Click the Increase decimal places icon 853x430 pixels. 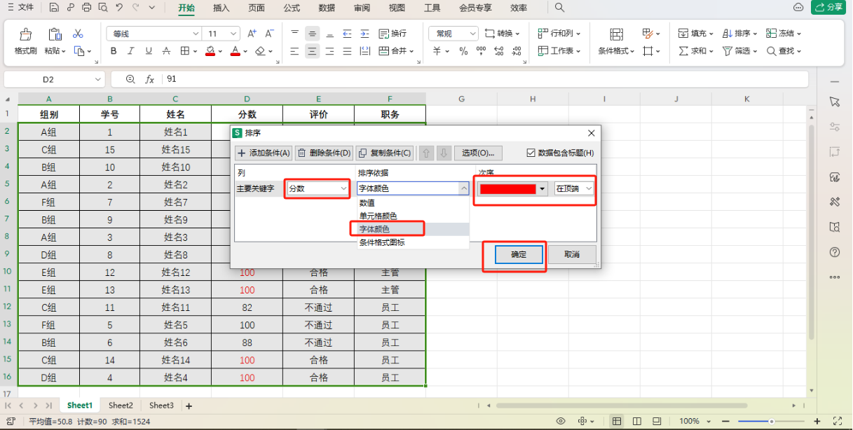[x=498, y=51]
